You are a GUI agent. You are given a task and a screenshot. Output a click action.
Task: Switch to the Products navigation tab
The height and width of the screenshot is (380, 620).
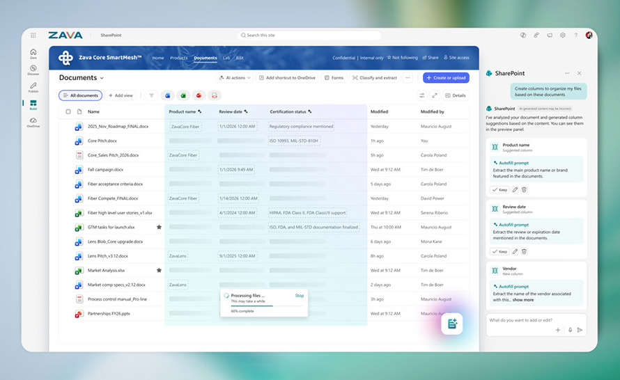coord(179,58)
